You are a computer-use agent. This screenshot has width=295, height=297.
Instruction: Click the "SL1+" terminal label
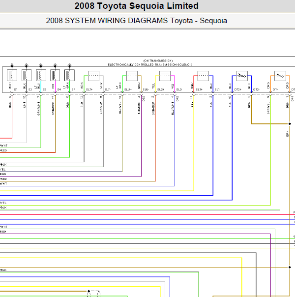[199, 89]
